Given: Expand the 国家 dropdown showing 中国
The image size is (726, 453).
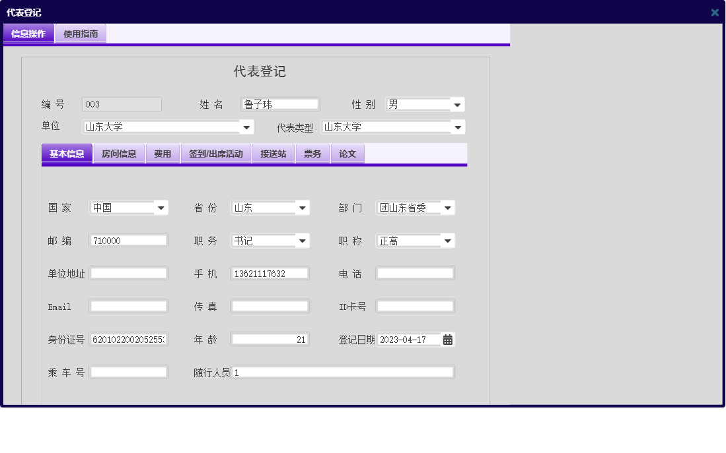Looking at the screenshot, I should (x=162, y=207).
